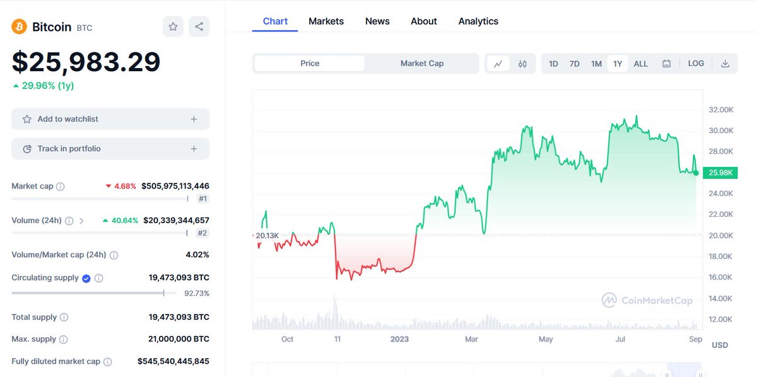Screen dimensions: 757x377
Task: Click the 32.00K y-axis label
Action: point(721,110)
